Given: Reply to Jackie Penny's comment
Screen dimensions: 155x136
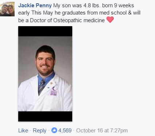Looking at the screenshot, I should [x=39, y=131].
